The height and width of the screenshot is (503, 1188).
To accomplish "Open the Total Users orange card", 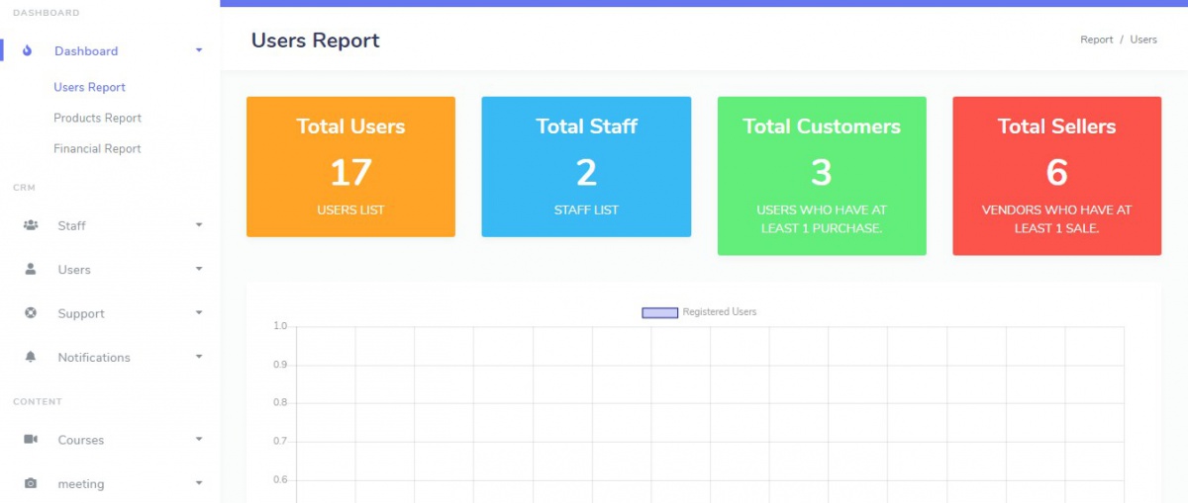I will [x=350, y=167].
